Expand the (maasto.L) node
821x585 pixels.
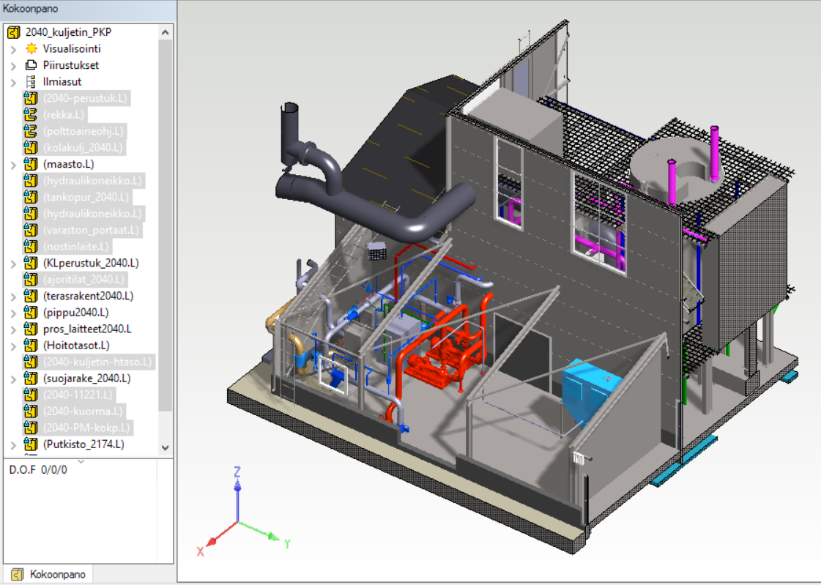(13, 165)
